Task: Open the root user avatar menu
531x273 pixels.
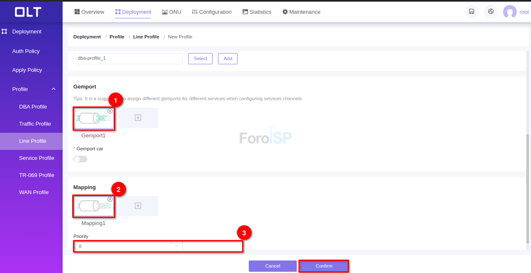Action: tap(510, 12)
